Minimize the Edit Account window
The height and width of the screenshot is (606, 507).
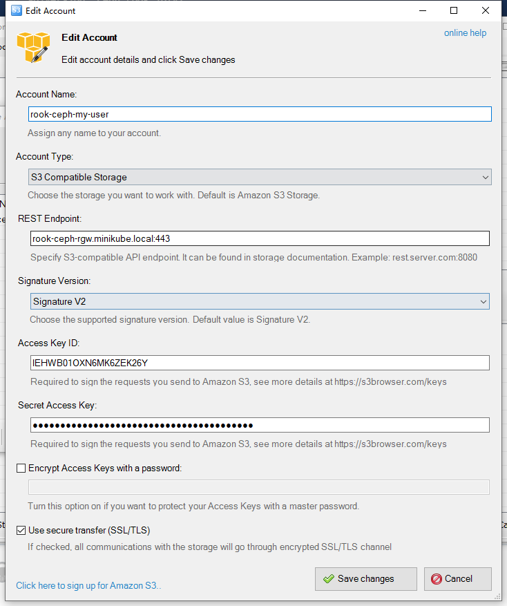tap(423, 10)
